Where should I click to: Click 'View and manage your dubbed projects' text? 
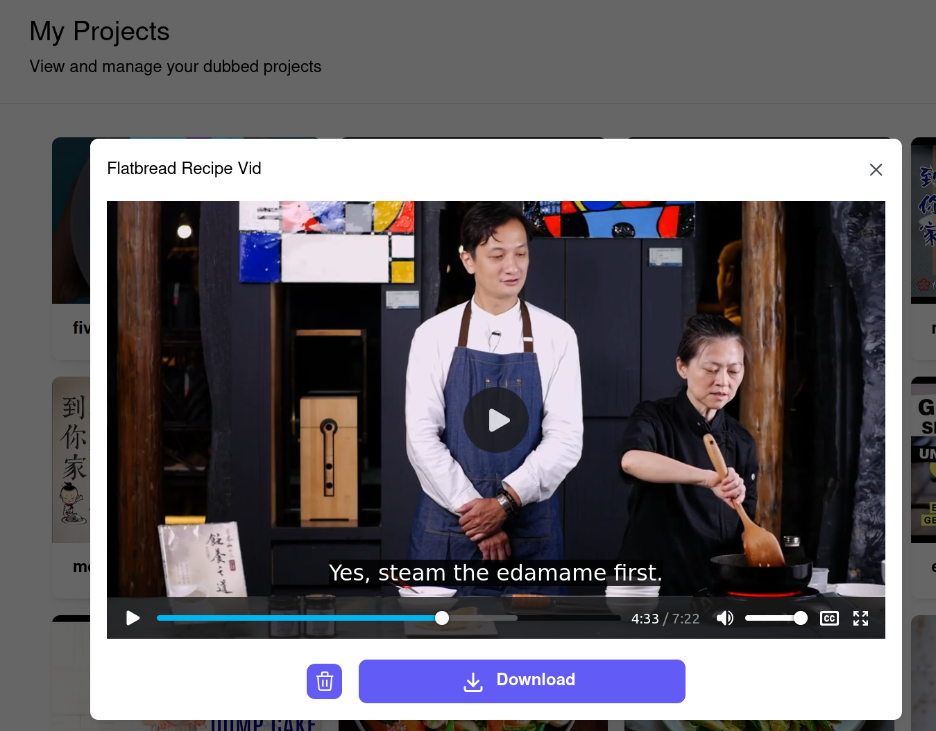pyautogui.click(x=176, y=67)
